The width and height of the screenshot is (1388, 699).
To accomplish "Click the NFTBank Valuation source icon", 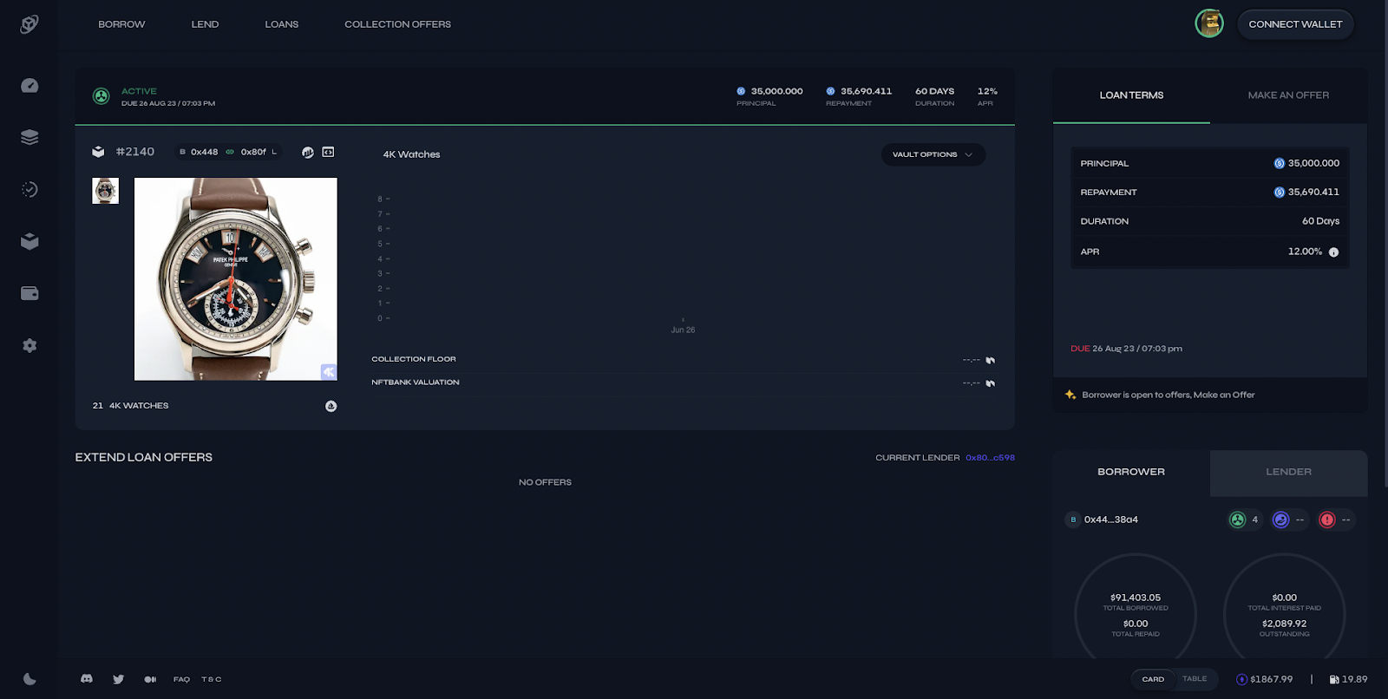I will (990, 382).
